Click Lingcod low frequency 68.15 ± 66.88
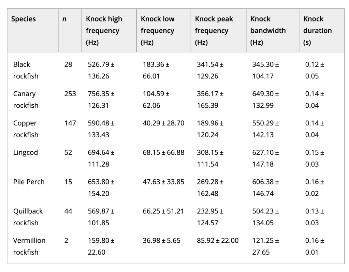The width and height of the screenshot is (349, 272). [x=162, y=152]
